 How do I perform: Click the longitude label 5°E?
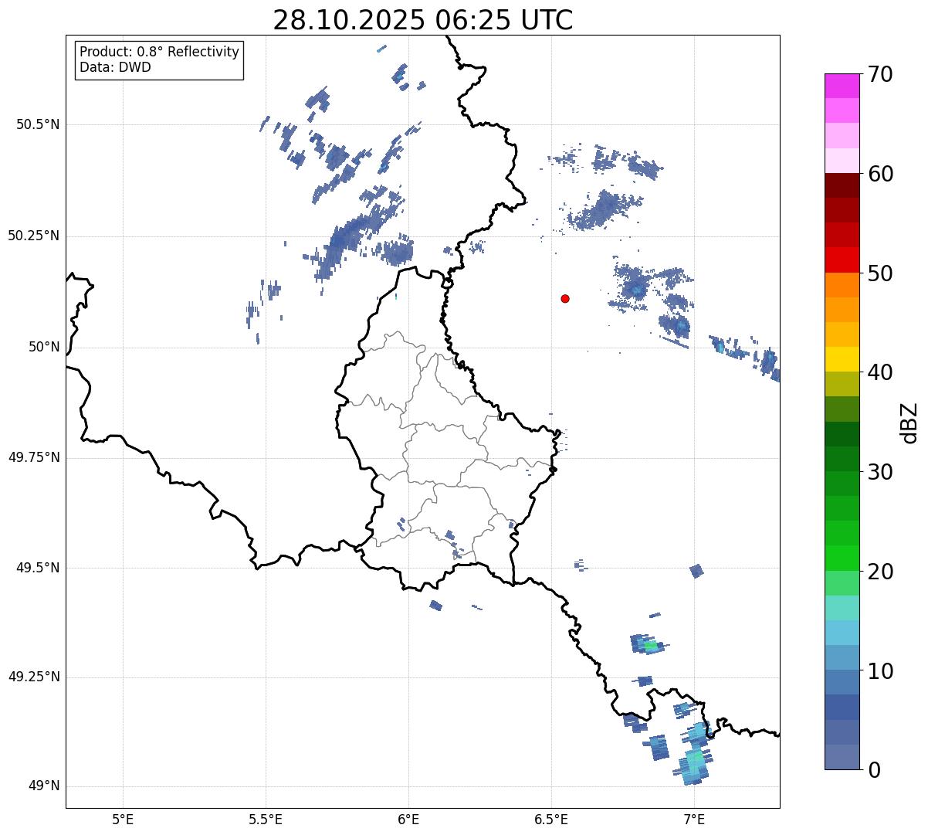[123, 819]
